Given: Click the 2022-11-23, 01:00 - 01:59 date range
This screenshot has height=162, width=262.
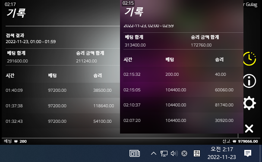Looking at the screenshot, I should [31, 42].
